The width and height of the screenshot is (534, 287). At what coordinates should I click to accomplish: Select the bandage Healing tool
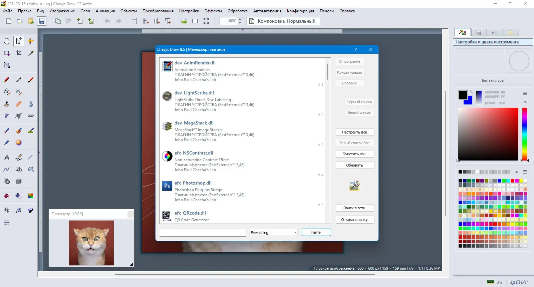(19, 104)
